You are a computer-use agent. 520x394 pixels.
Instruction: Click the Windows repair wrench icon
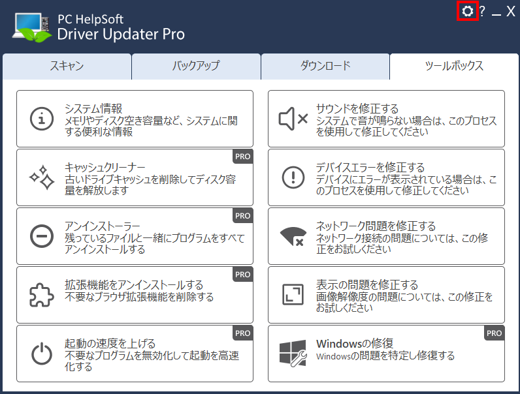click(293, 354)
